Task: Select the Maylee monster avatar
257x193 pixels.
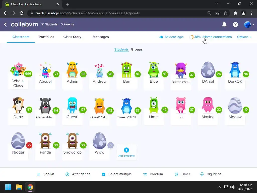Action: tap(208, 105)
